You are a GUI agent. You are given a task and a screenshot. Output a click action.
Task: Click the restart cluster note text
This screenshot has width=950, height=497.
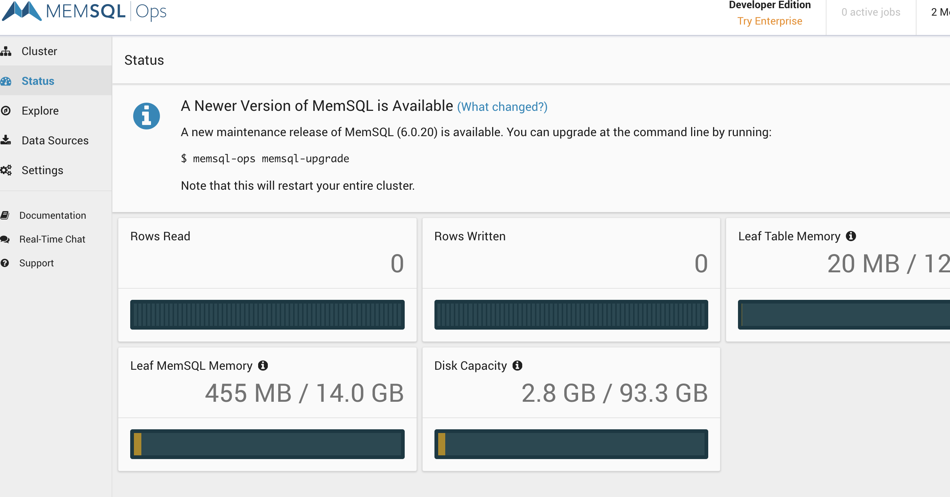[298, 185]
